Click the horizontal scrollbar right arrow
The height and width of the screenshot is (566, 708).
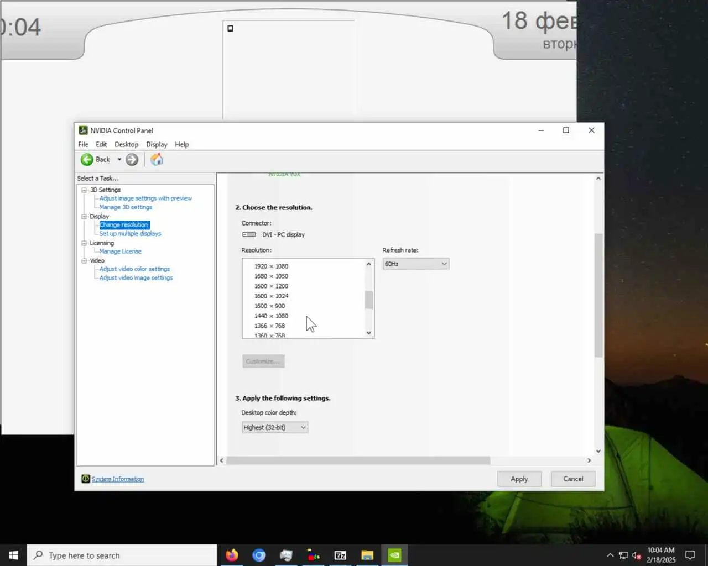pyautogui.click(x=589, y=460)
